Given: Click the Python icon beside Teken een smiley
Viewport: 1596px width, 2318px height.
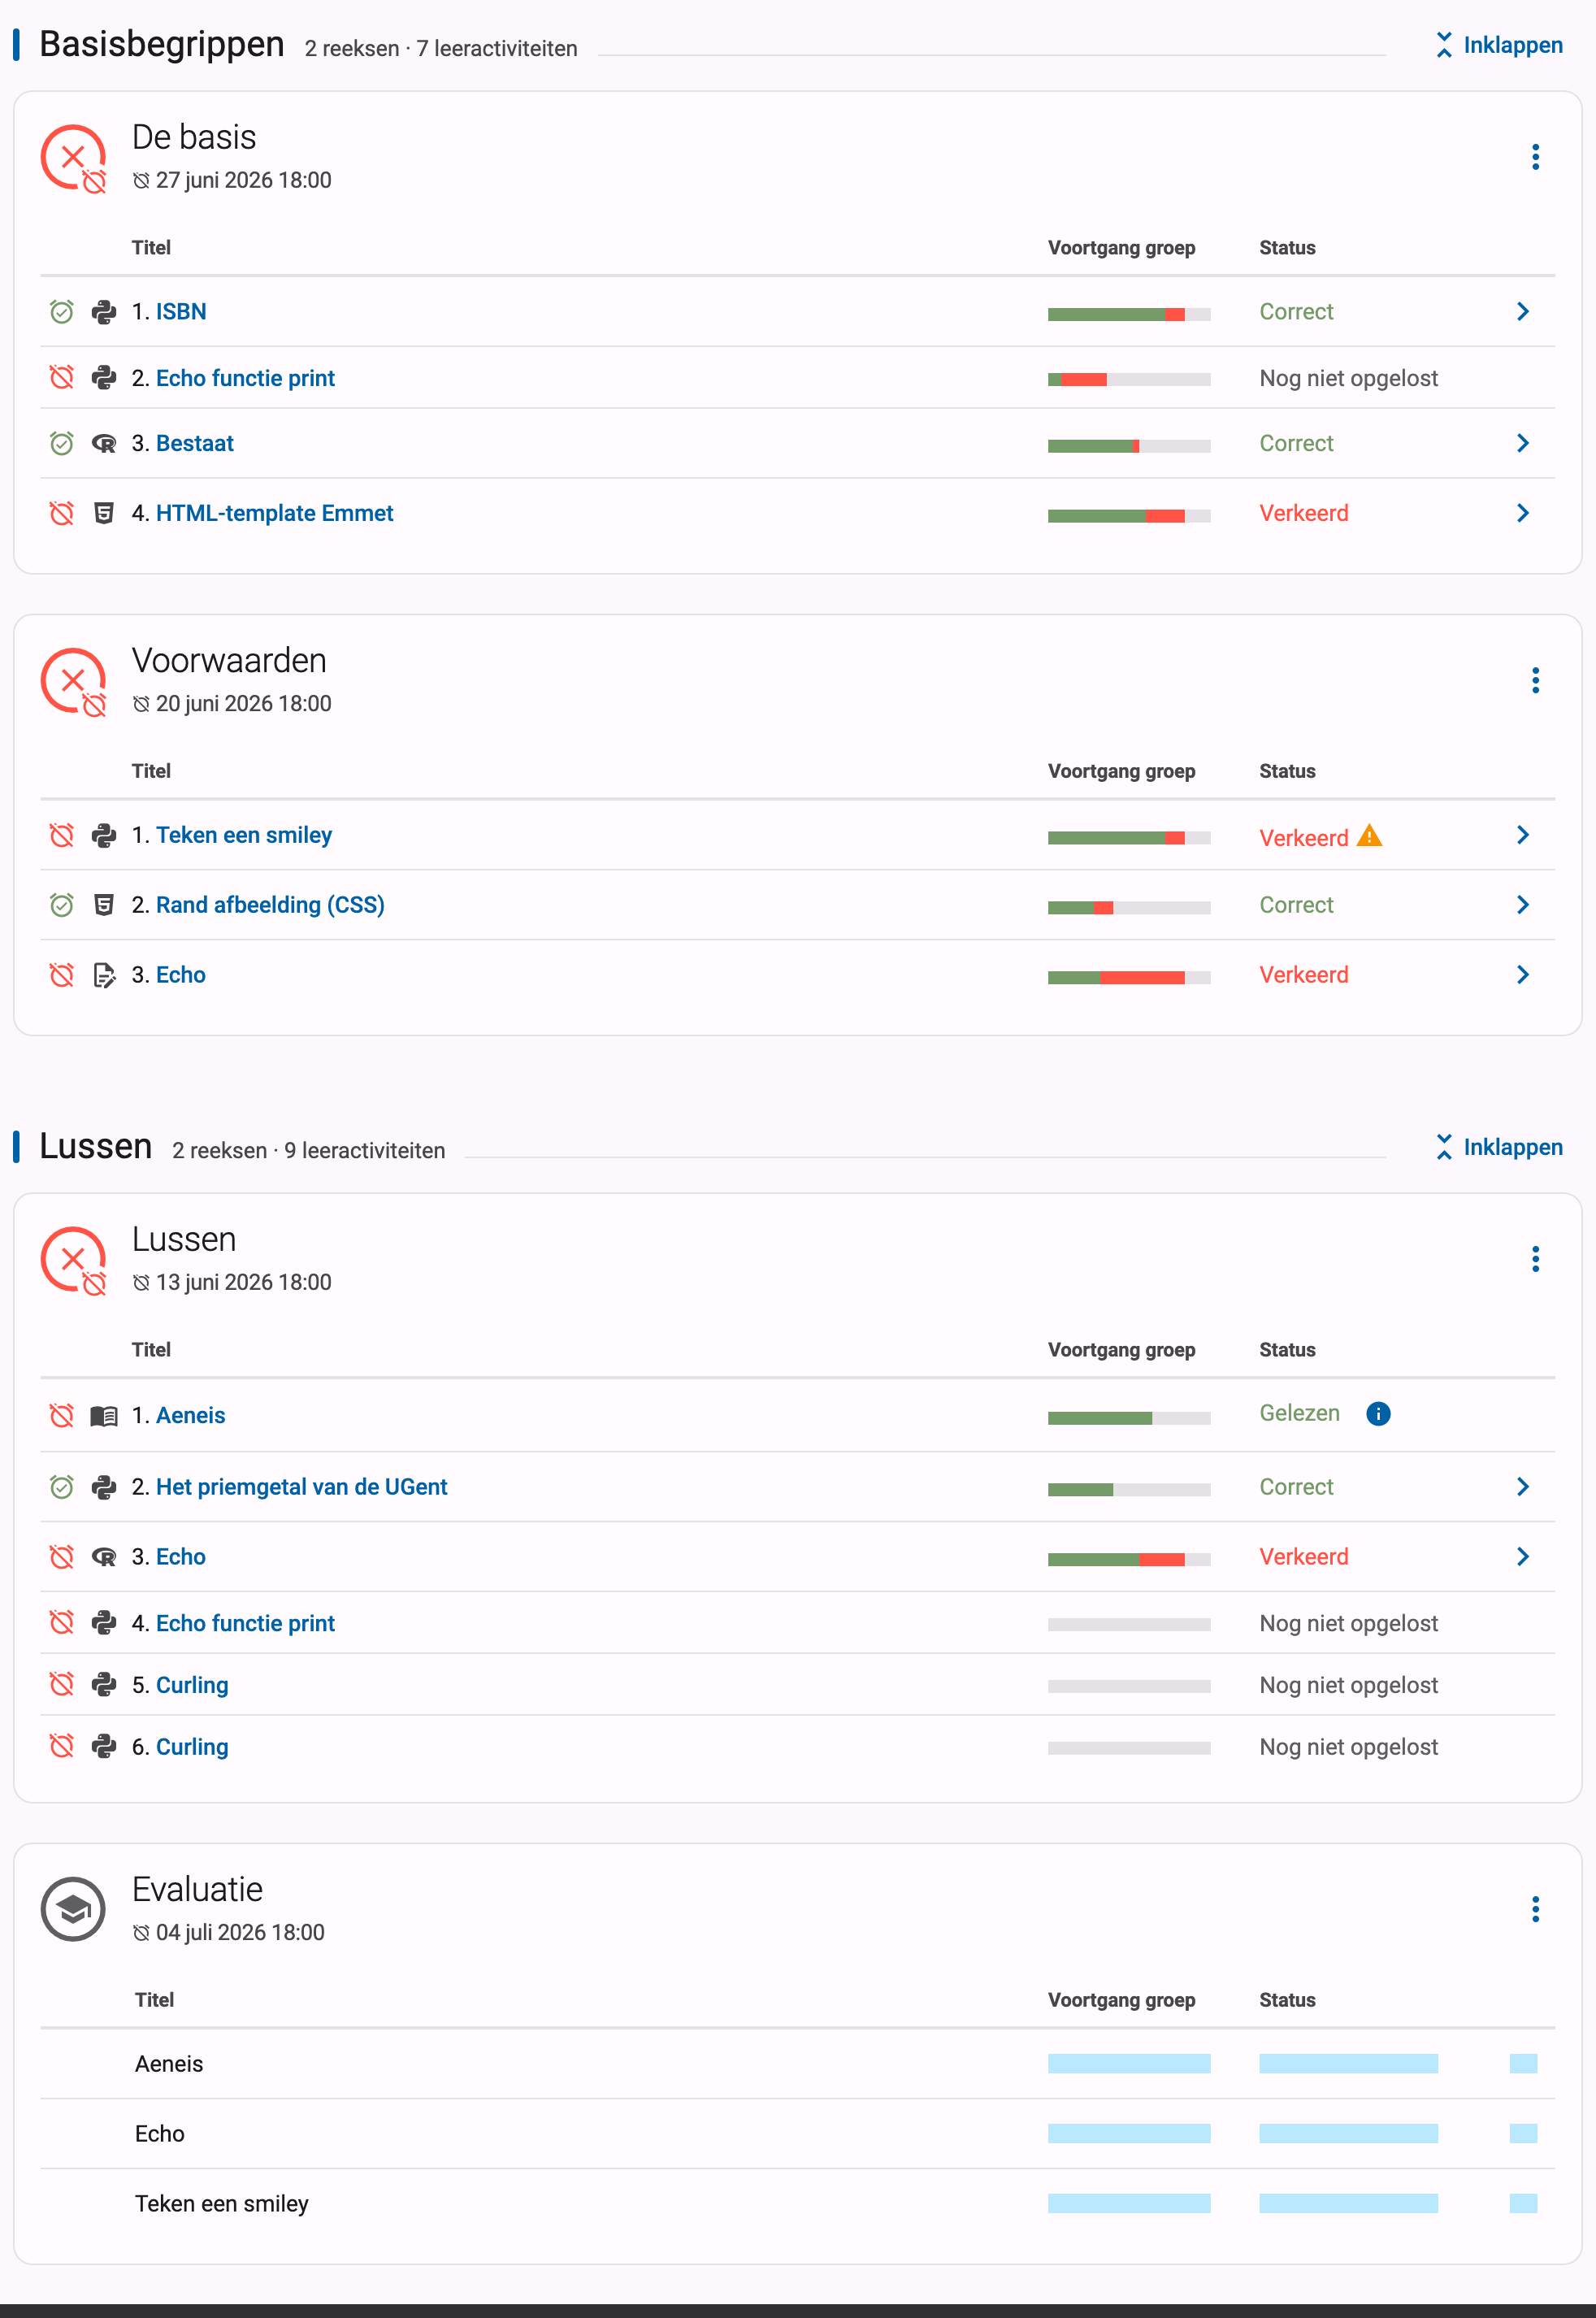Looking at the screenshot, I should tap(104, 835).
